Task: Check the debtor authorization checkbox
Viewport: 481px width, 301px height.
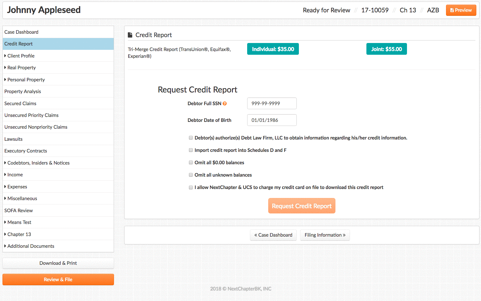Action: point(191,138)
